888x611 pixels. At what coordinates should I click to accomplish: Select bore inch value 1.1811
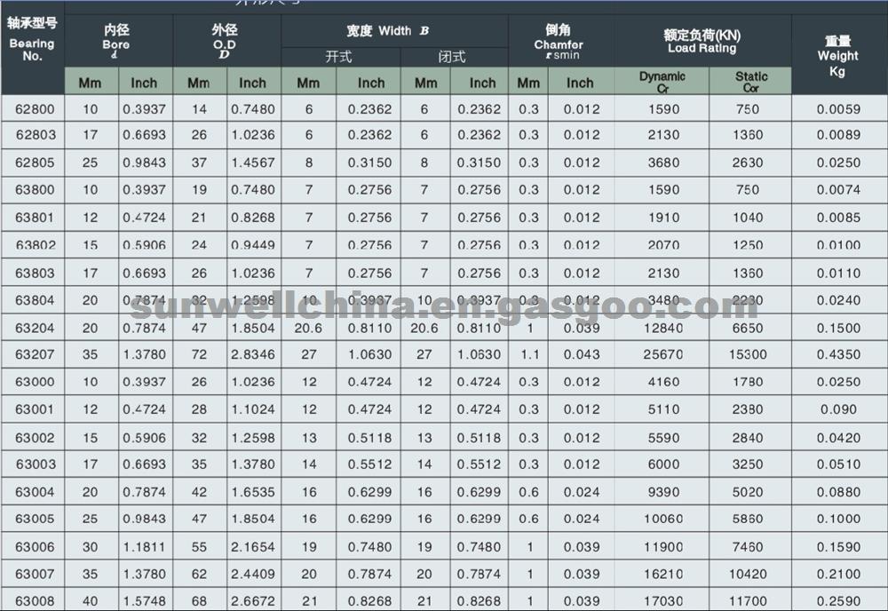(145, 547)
